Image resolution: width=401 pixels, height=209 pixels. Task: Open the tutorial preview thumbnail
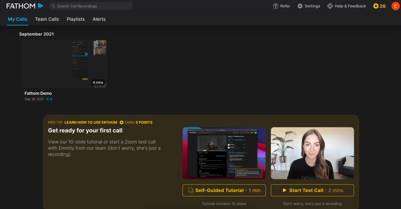pyautogui.click(x=224, y=153)
